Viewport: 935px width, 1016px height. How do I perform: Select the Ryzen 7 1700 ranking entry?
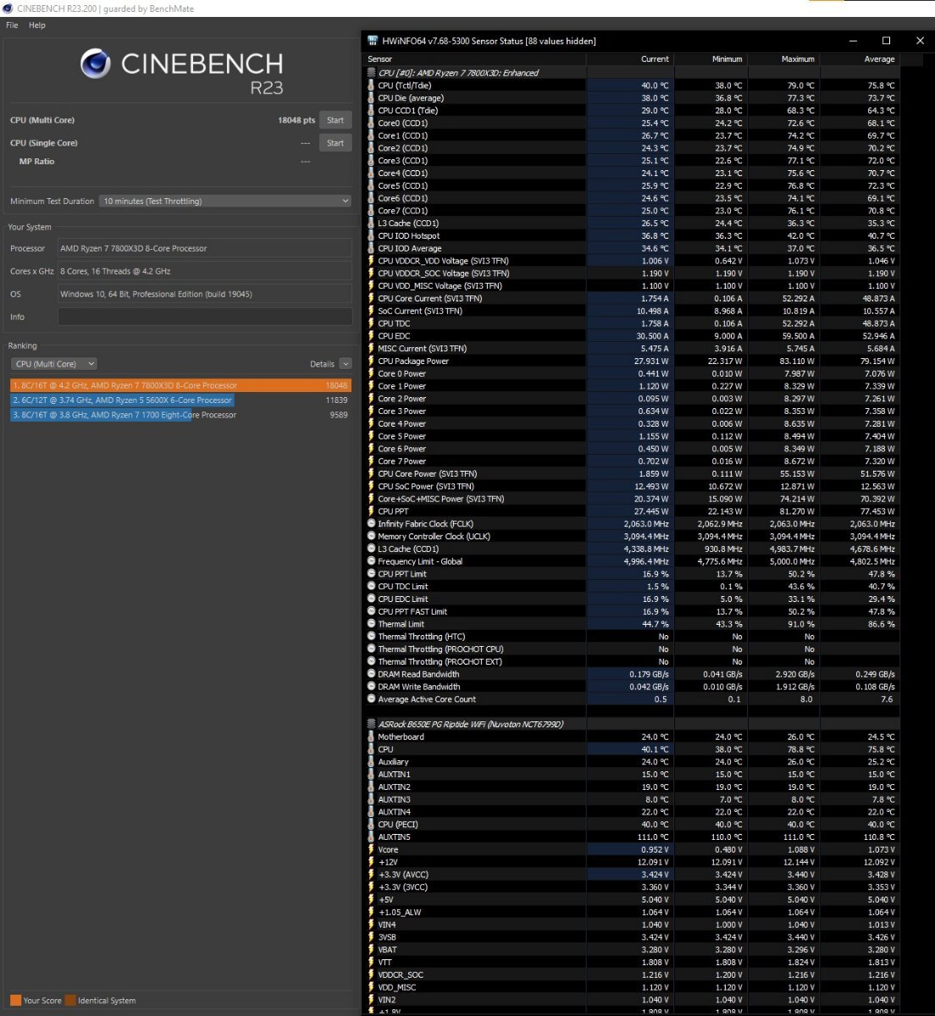(180, 416)
